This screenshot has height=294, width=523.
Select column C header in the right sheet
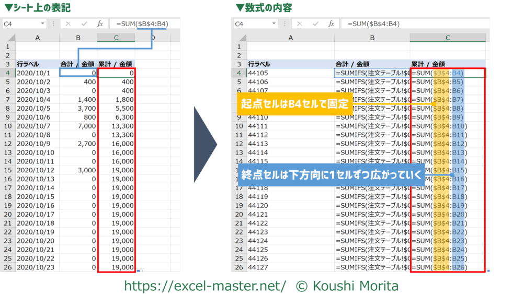pos(448,38)
